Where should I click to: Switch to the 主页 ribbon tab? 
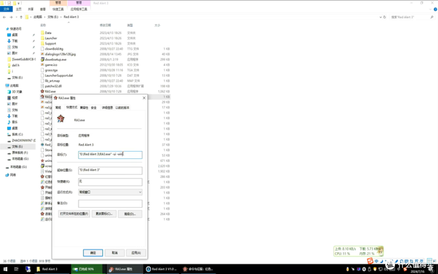coord(19,9)
